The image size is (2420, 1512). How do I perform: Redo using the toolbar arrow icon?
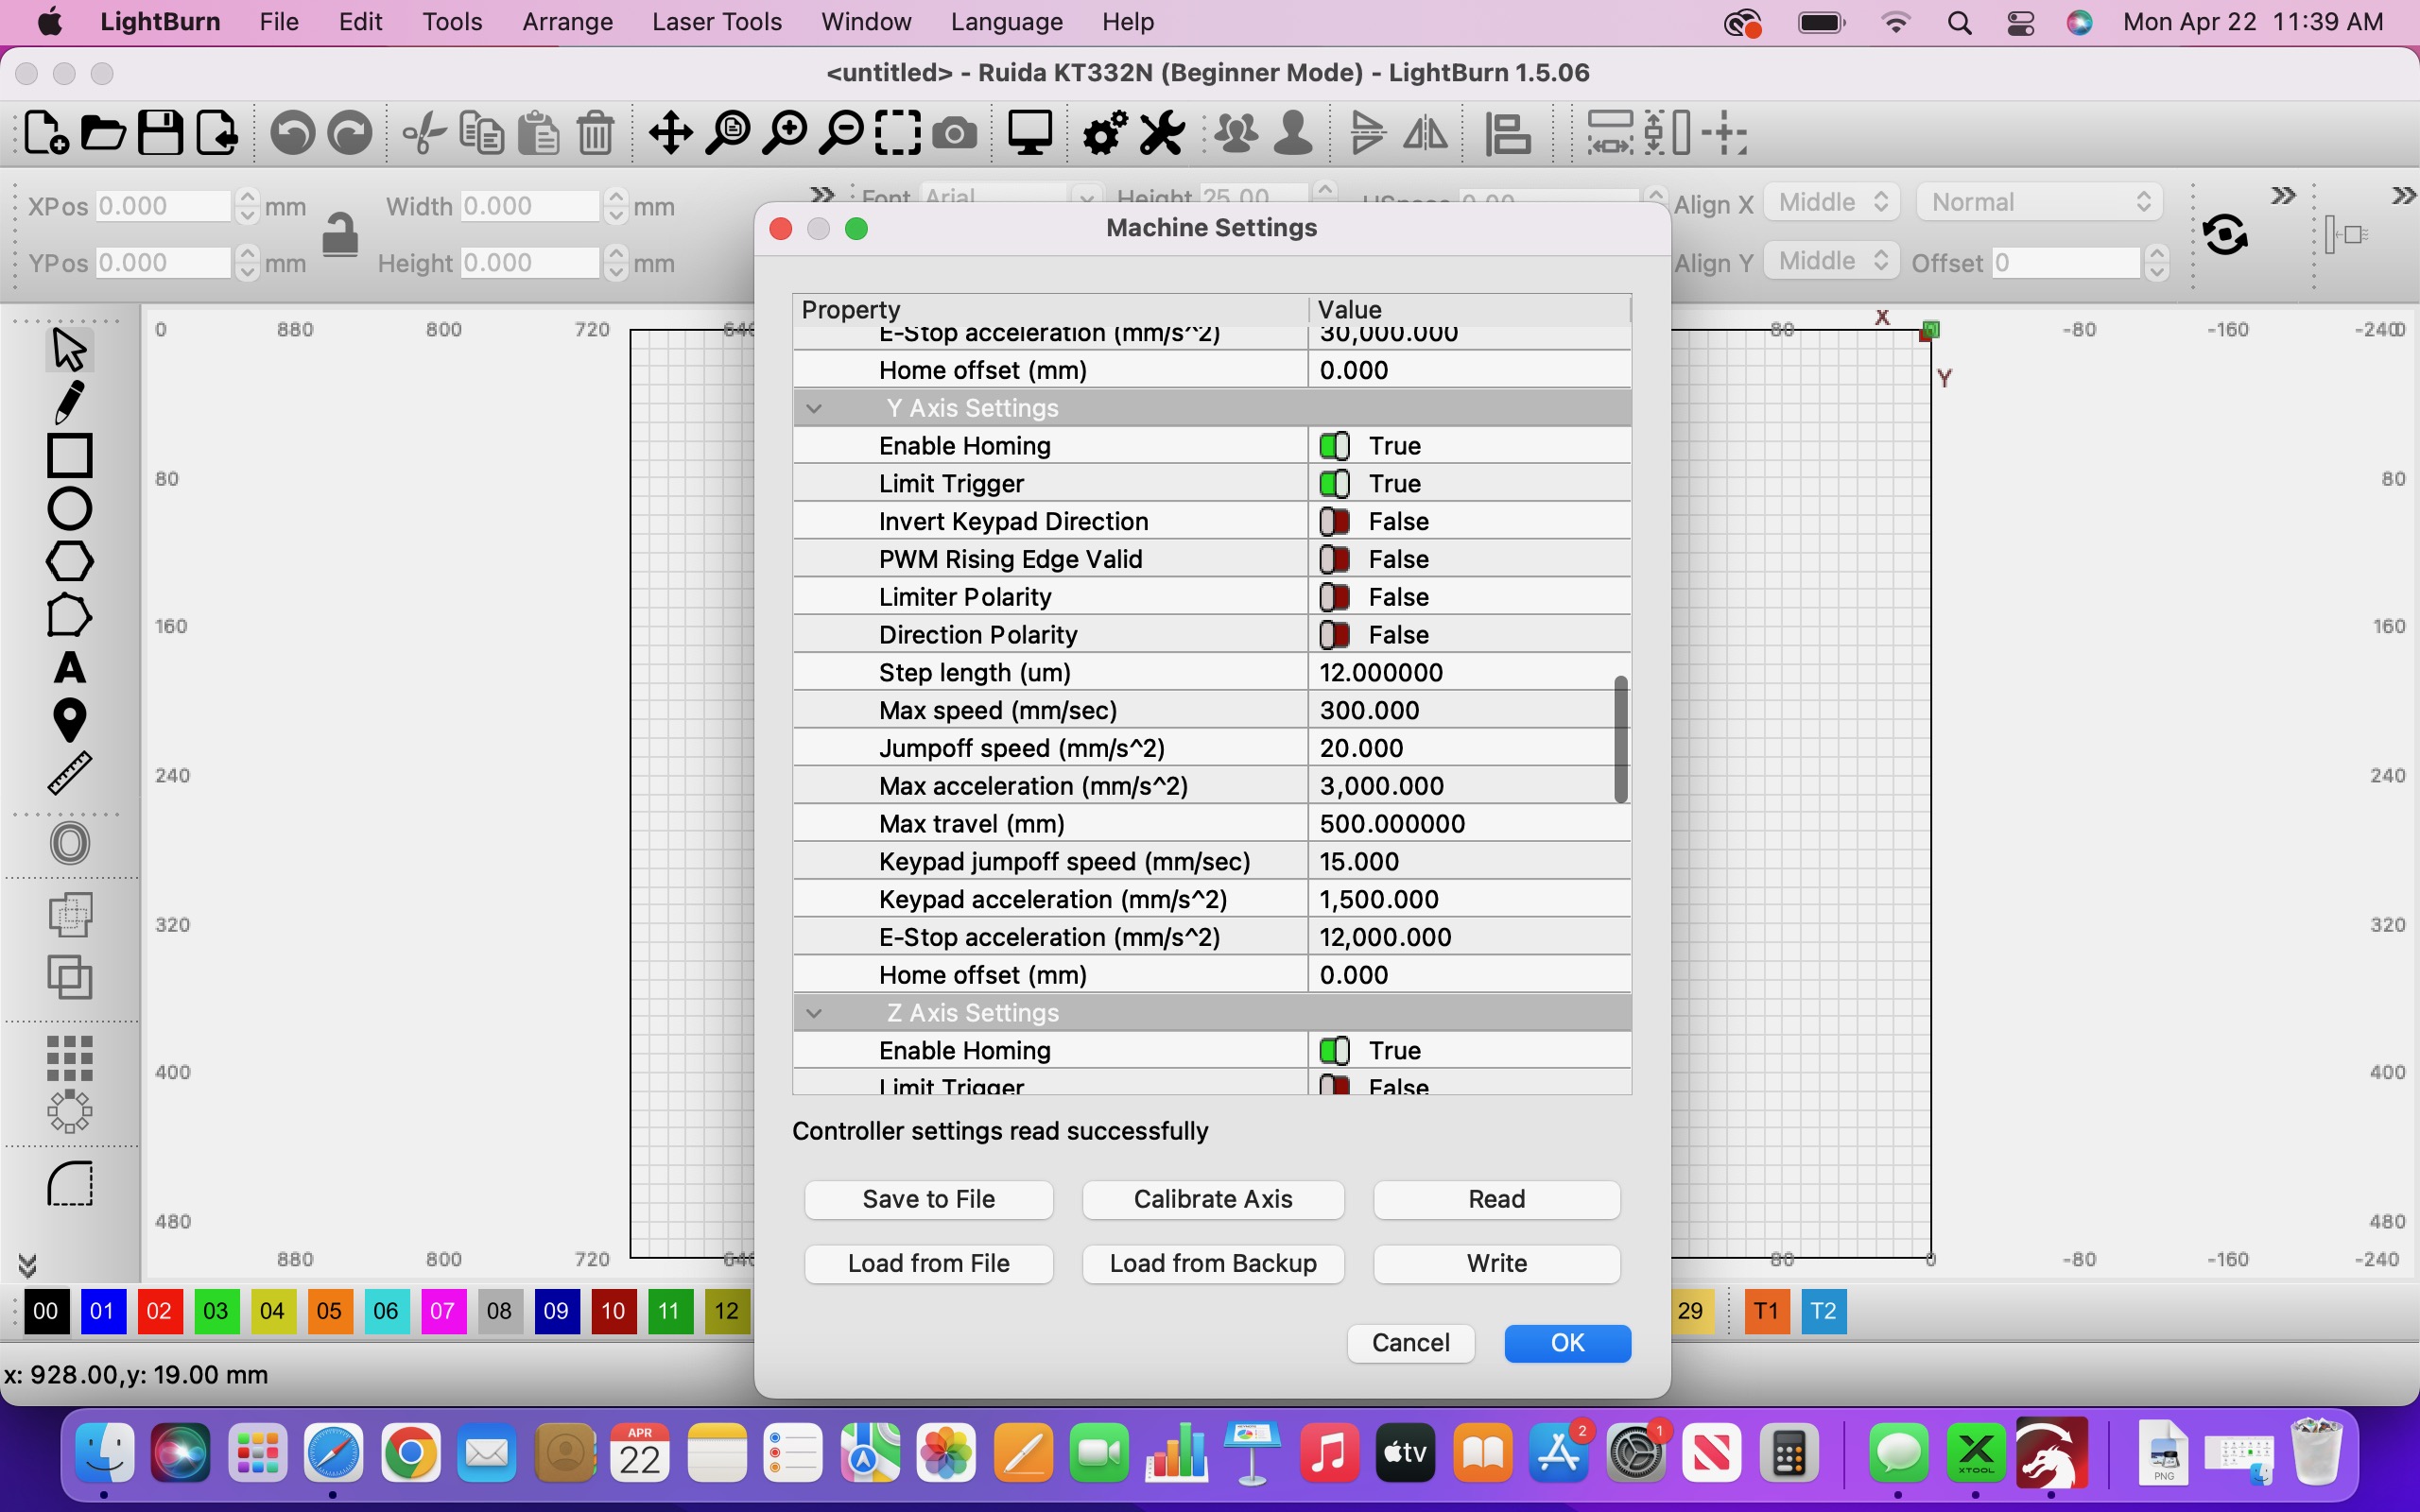point(350,133)
